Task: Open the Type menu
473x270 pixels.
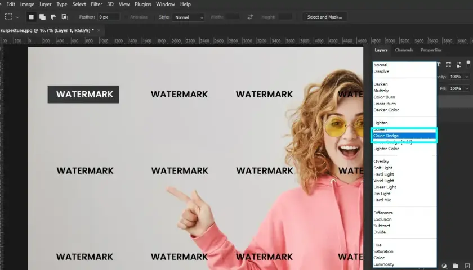Action: point(62,4)
